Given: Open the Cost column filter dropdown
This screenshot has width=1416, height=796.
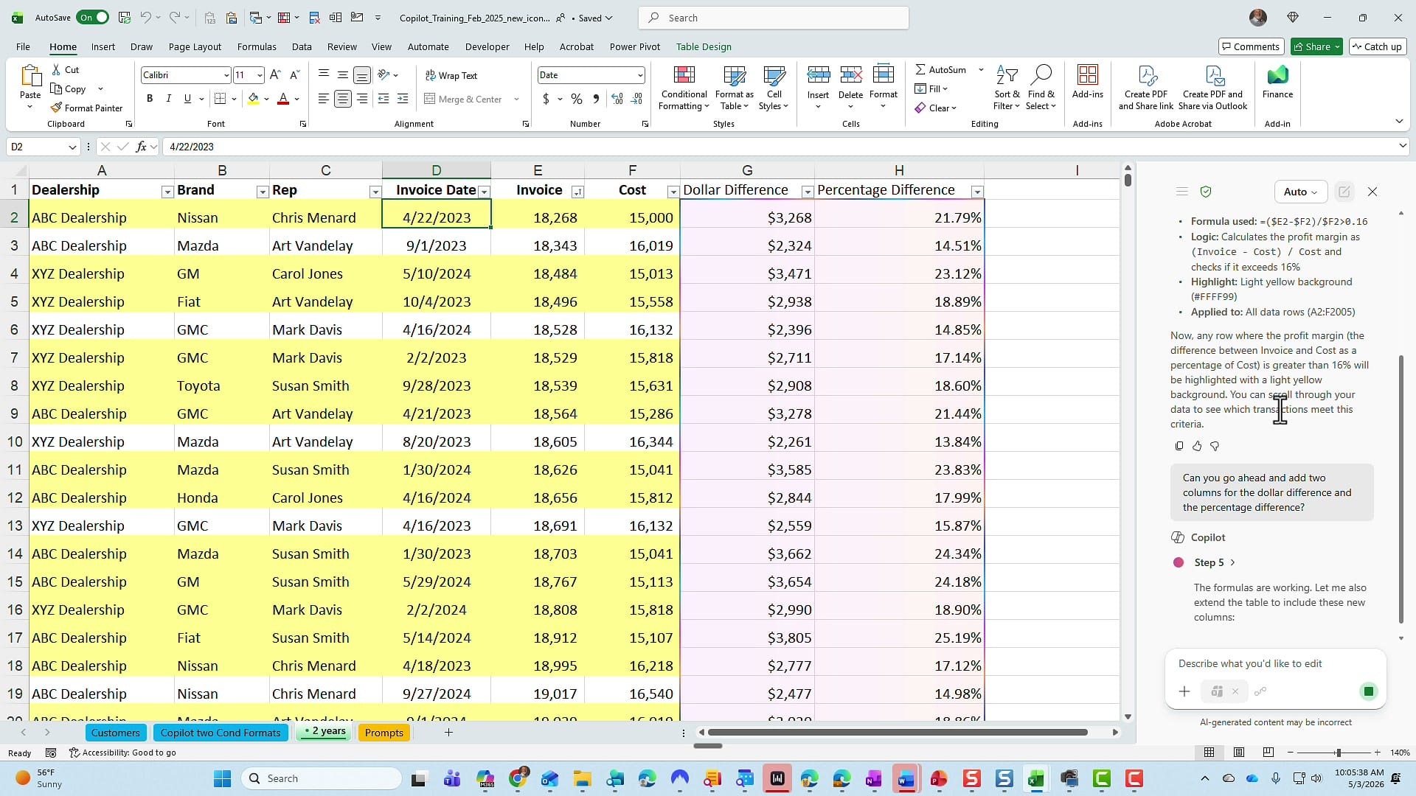Looking at the screenshot, I should [x=673, y=192].
